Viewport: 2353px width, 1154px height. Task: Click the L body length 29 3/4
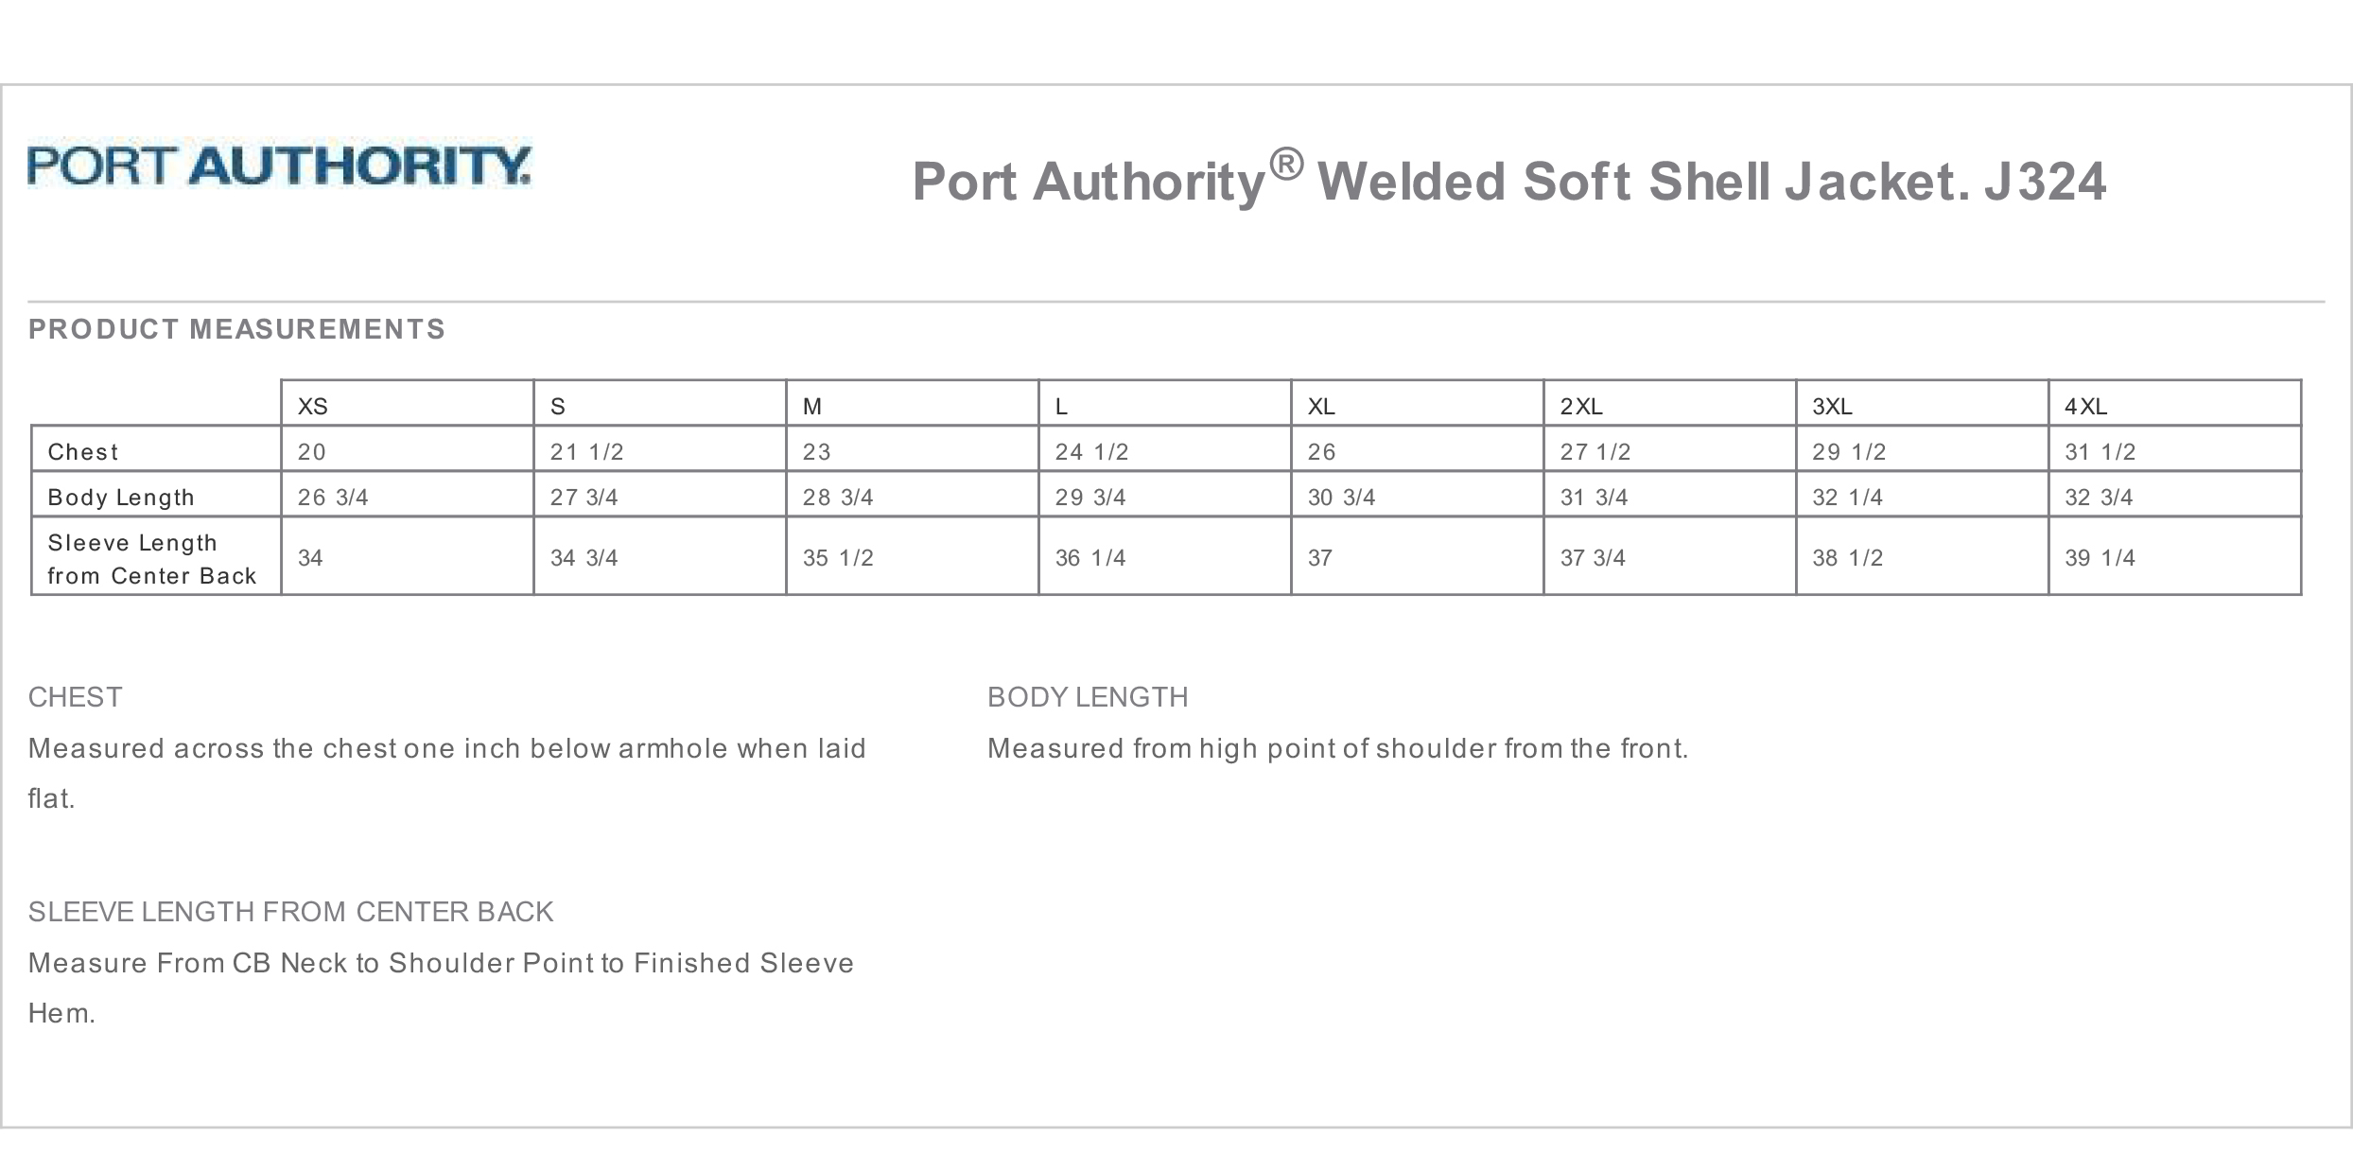[x=1090, y=498]
